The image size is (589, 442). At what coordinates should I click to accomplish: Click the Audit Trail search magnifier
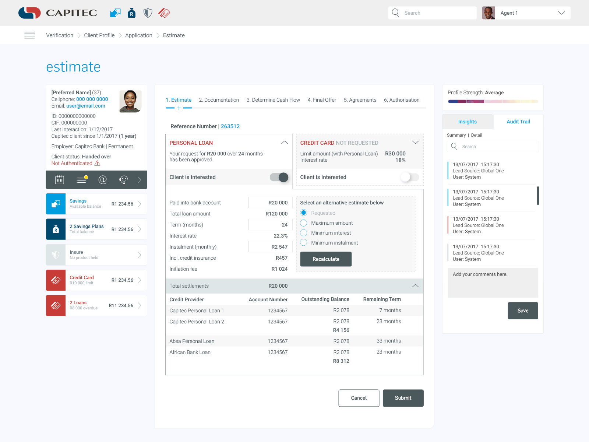coord(454,146)
